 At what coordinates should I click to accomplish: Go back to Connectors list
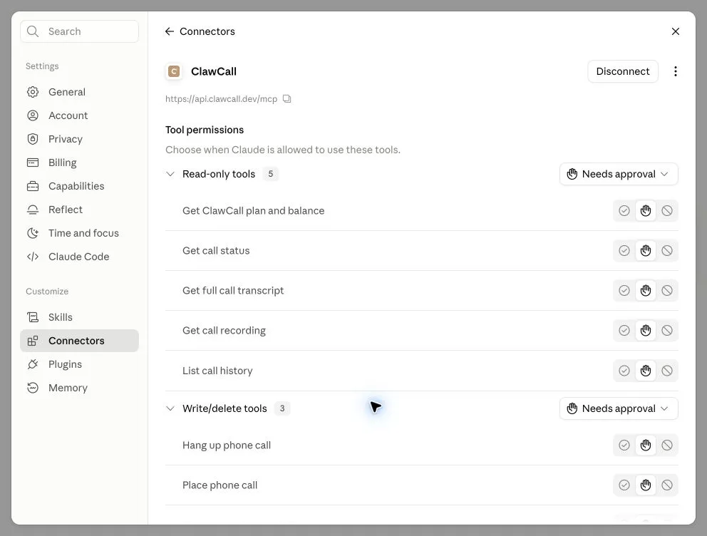click(x=200, y=31)
